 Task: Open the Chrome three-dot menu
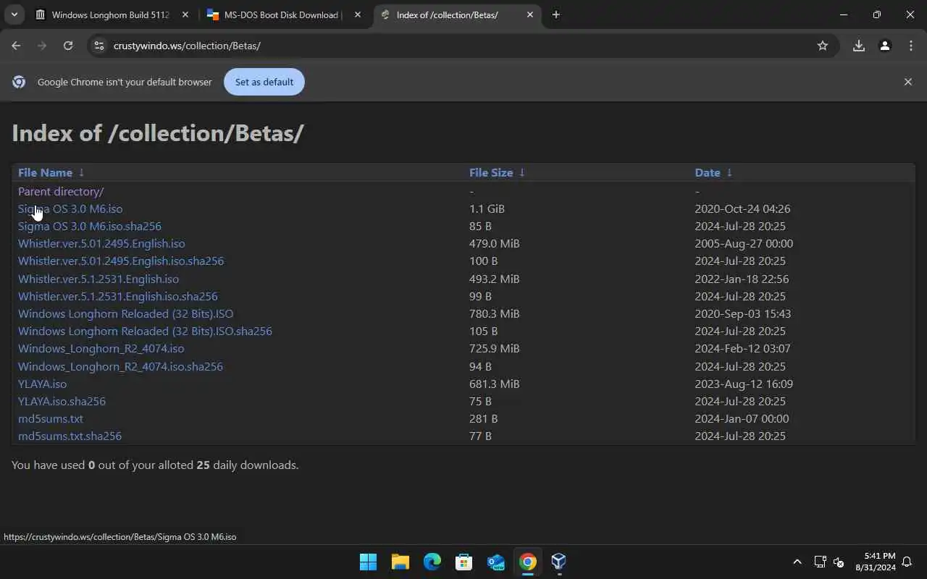point(910,46)
